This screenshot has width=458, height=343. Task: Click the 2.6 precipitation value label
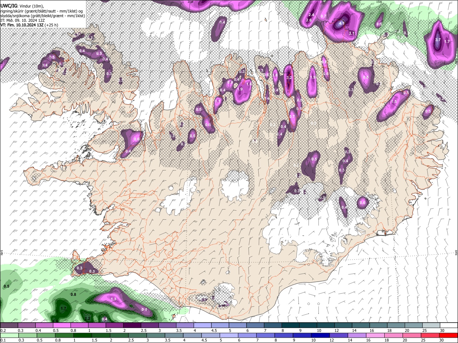[309, 20]
